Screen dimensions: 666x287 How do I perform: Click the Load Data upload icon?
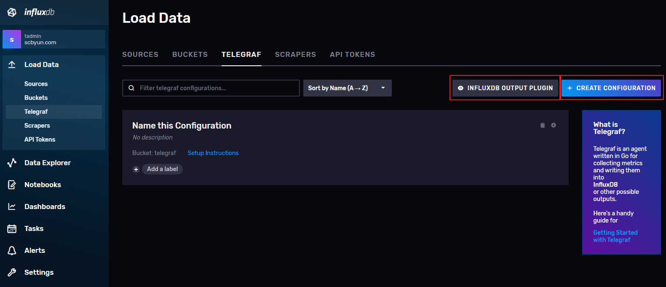click(12, 64)
